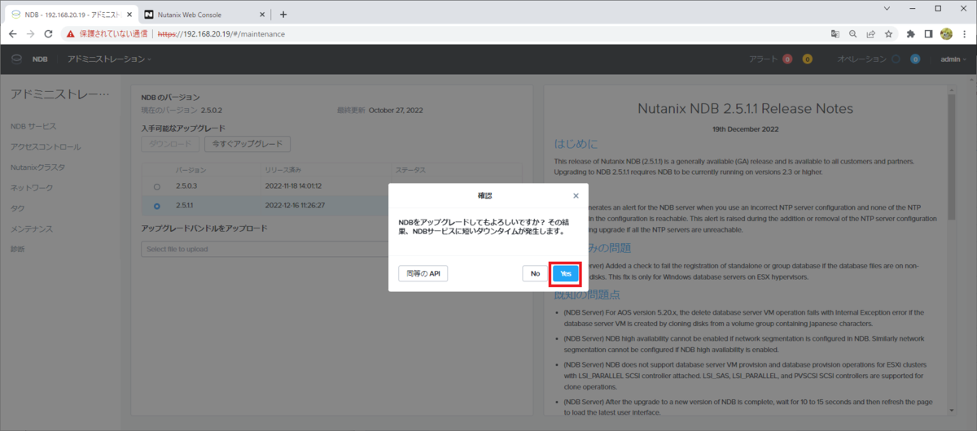Click the はじめに section heading
977x431 pixels.
(x=576, y=144)
